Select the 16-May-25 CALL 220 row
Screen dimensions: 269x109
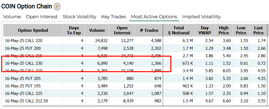135,41
